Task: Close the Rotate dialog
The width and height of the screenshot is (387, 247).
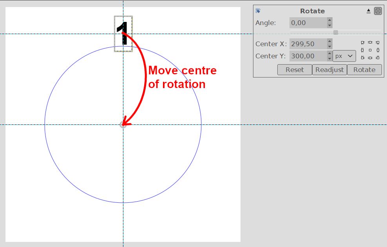Action: pyautogui.click(x=378, y=11)
